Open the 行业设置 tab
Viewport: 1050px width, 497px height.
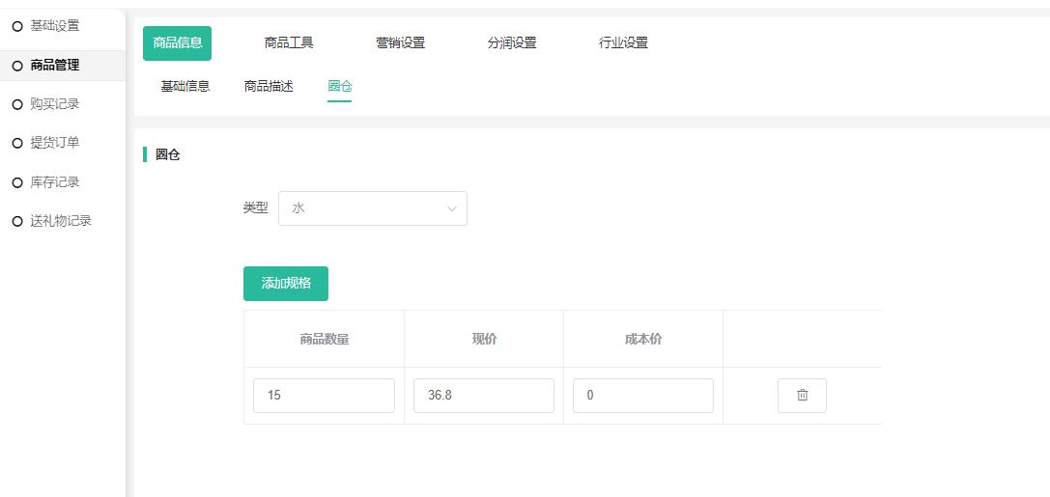pyautogui.click(x=623, y=43)
